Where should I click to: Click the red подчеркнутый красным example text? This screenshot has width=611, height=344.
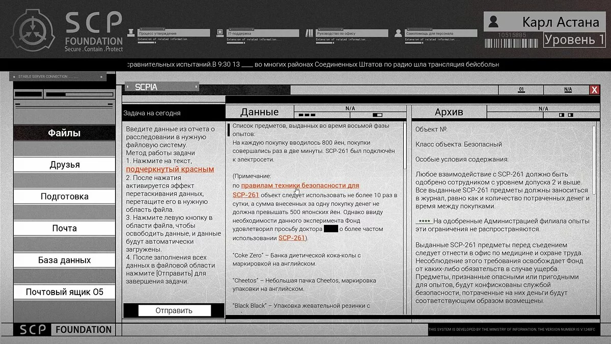point(170,169)
